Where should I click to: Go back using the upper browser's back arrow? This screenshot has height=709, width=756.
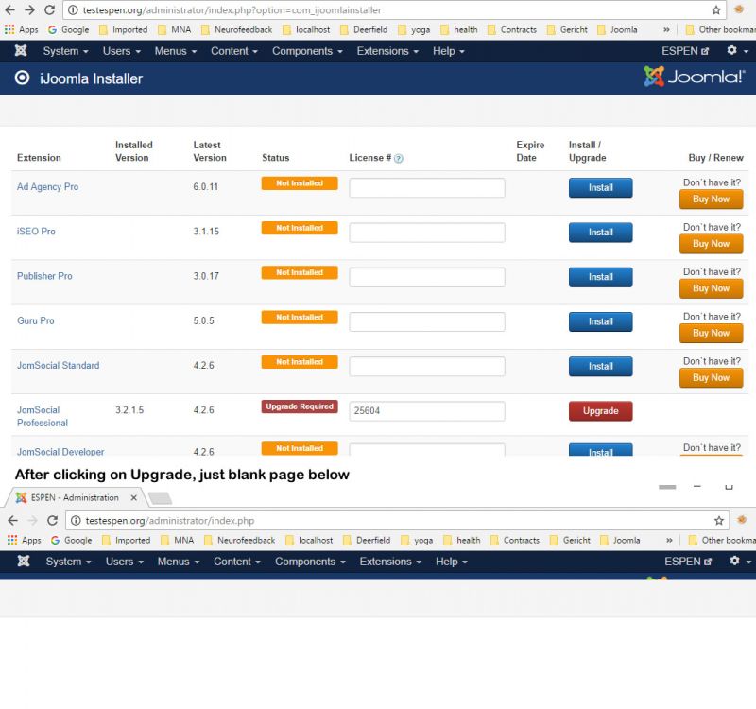pos(9,9)
